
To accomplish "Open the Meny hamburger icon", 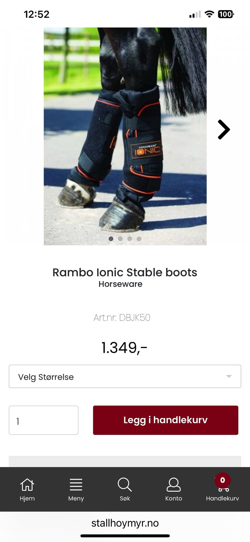I will tap(76, 485).
